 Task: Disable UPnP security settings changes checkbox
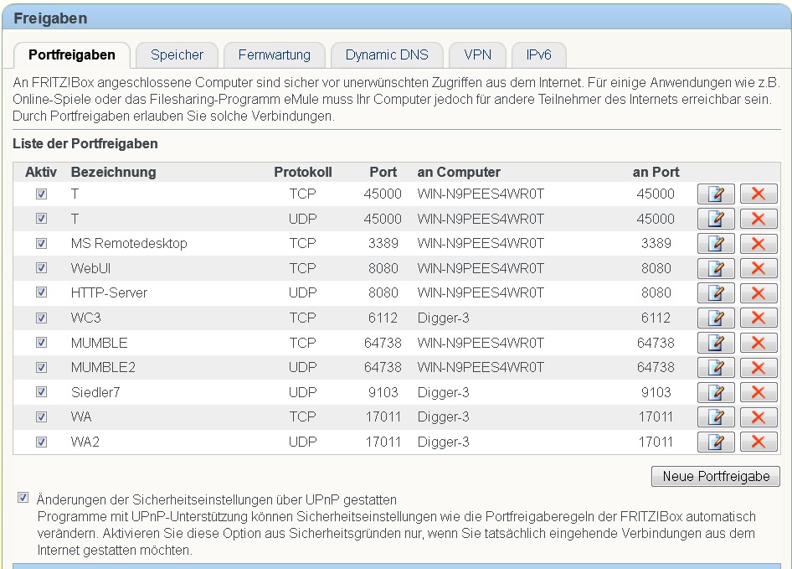pyautogui.click(x=23, y=498)
